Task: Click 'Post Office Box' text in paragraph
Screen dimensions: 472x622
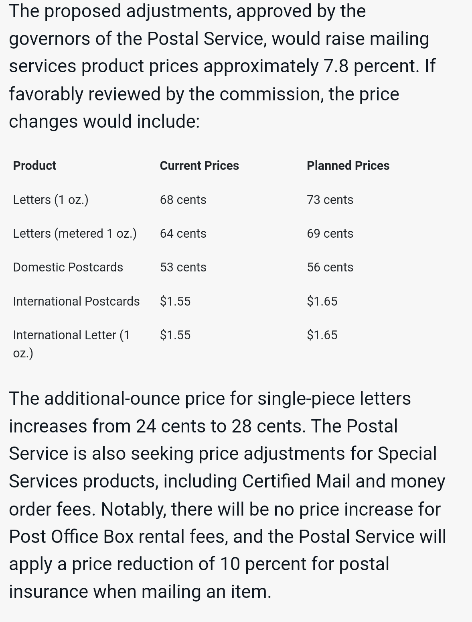Action: click(x=71, y=536)
